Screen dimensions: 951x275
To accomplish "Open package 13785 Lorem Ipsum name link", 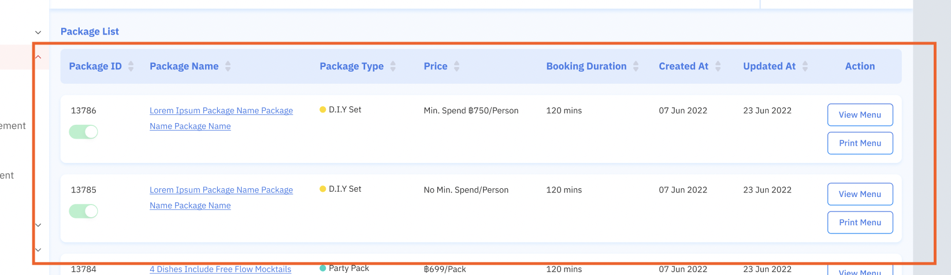I will (x=221, y=190).
